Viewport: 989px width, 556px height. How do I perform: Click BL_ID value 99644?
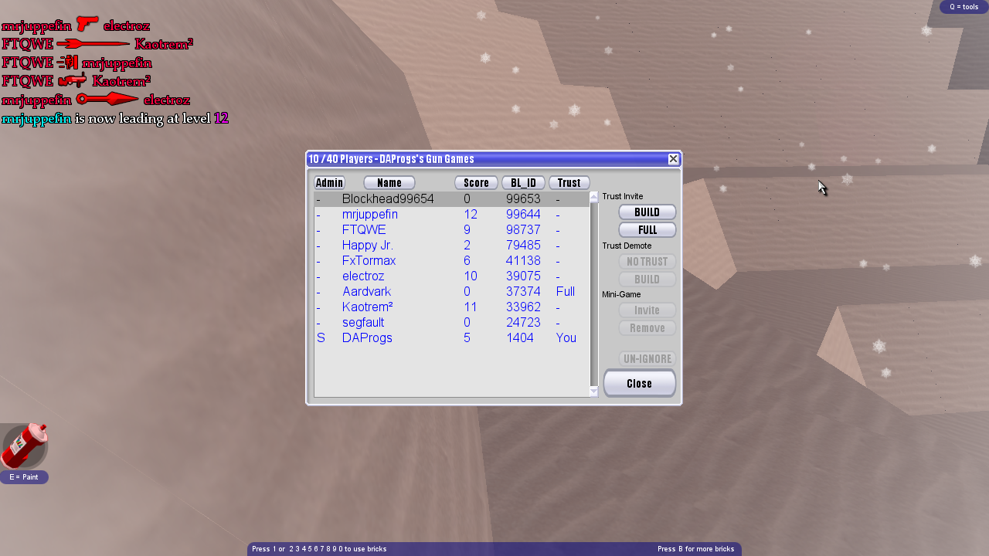tap(523, 215)
